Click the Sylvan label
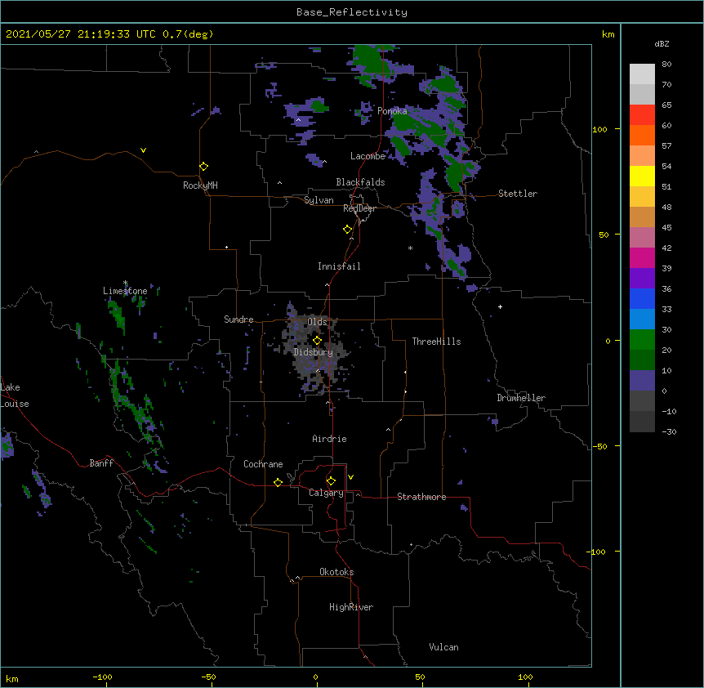704x688 pixels. pos(319,200)
